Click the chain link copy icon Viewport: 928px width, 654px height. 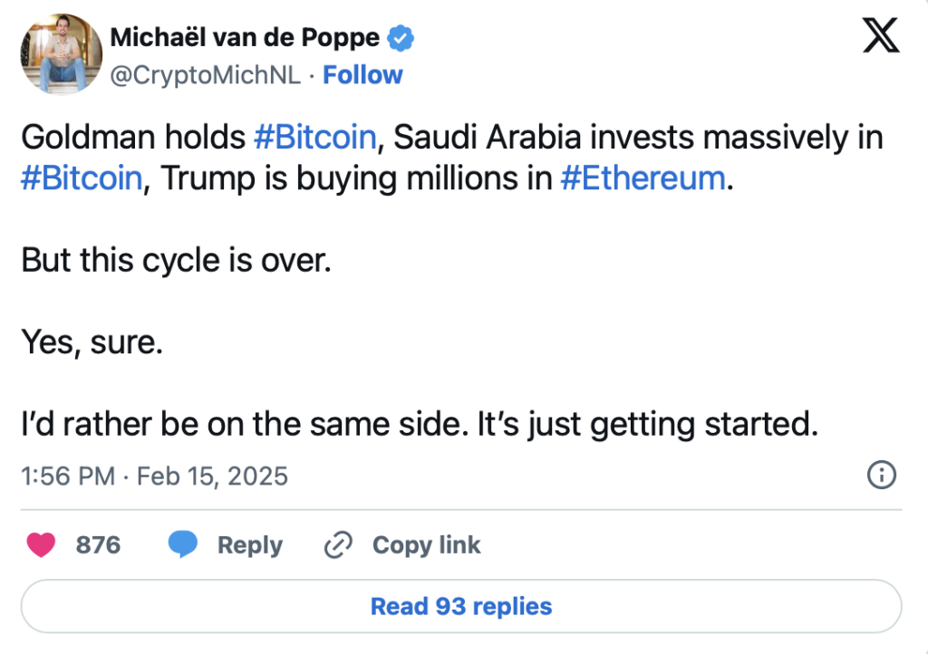(x=338, y=545)
